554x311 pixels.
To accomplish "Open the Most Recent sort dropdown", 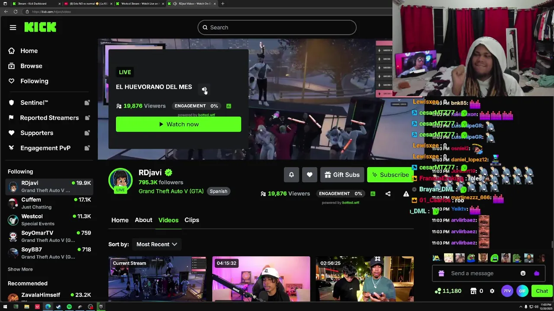I will pyautogui.click(x=157, y=244).
